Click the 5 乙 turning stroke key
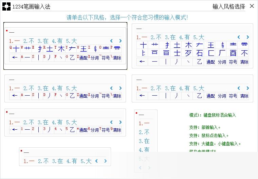The height and width of the screenshot is (179, 258). [71, 130]
